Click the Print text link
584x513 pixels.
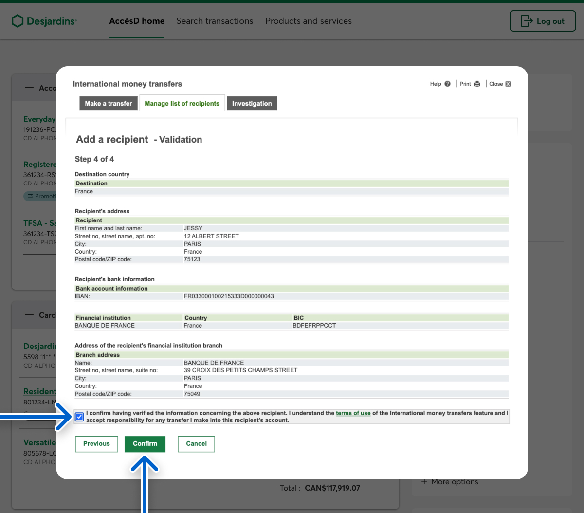(465, 84)
